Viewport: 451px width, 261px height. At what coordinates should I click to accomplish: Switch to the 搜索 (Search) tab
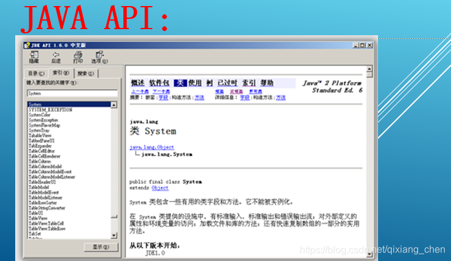coord(86,73)
